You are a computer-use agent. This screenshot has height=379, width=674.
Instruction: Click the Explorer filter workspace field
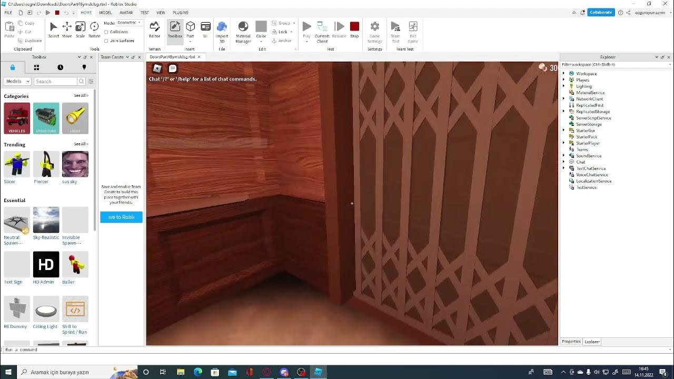point(615,64)
